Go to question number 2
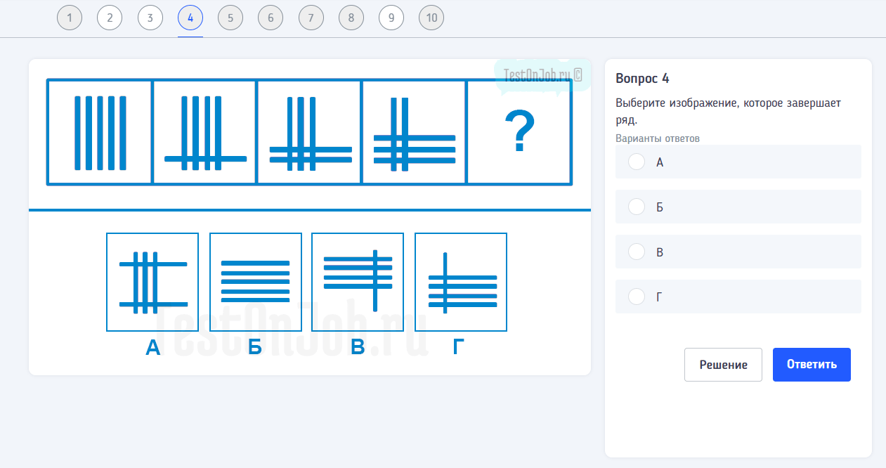This screenshot has height=468, width=886. pos(110,18)
